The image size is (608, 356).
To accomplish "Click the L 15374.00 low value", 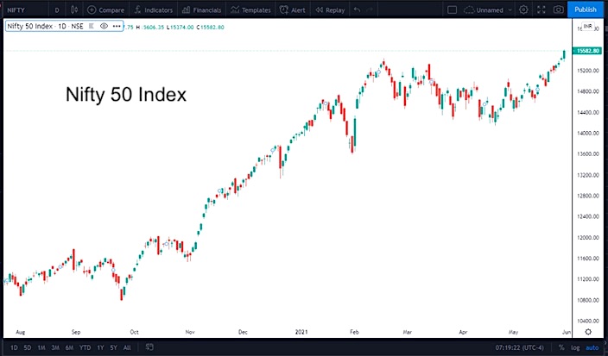I will point(180,27).
